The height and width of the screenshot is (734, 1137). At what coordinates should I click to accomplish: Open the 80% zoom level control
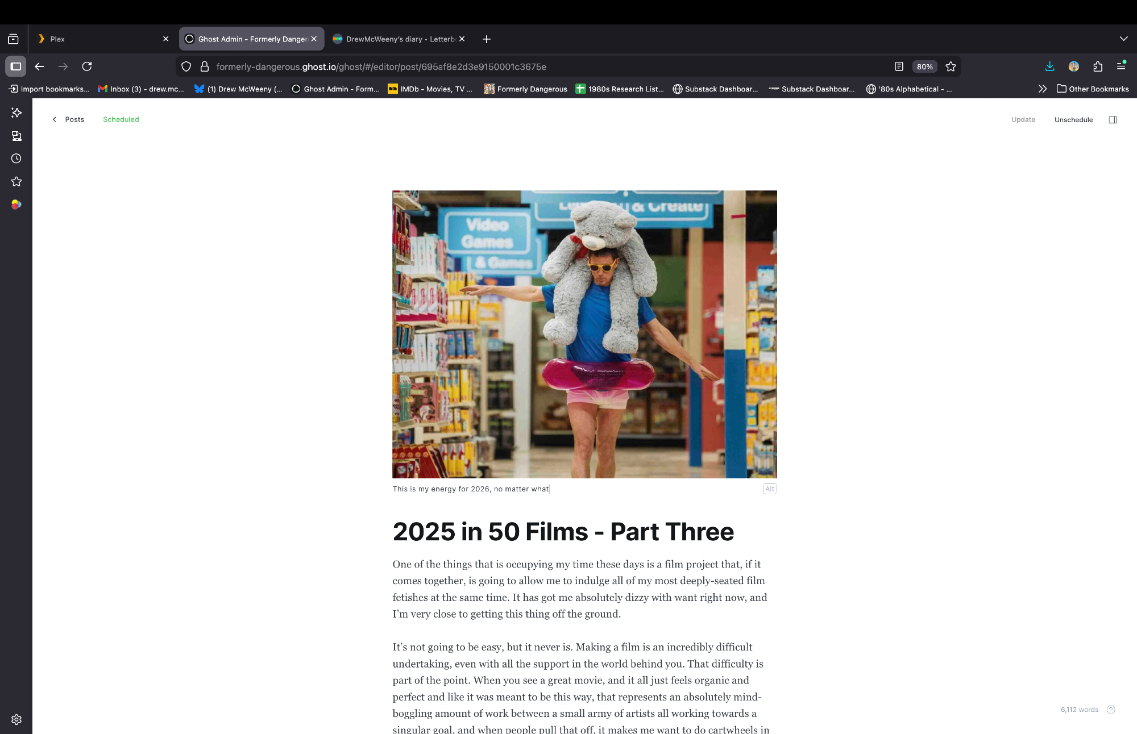[x=924, y=66]
